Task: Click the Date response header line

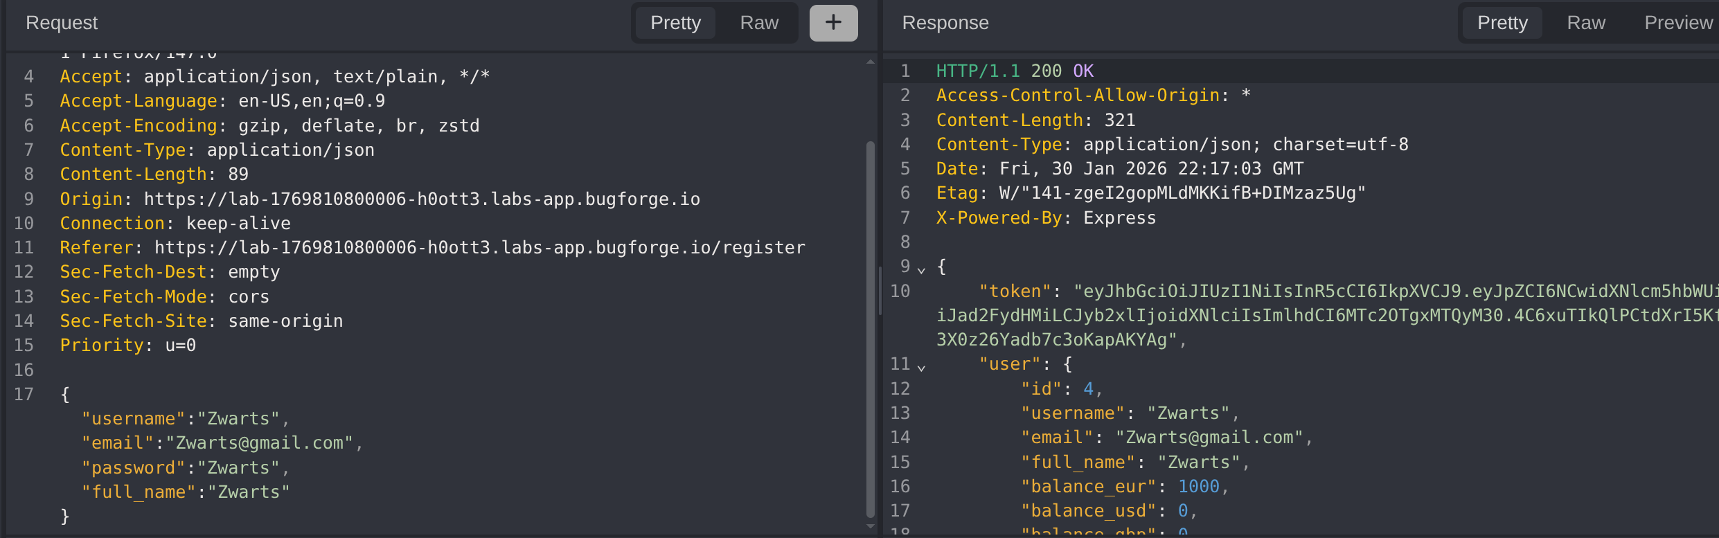Action: pyautogui.click(x=1120, y=168)
